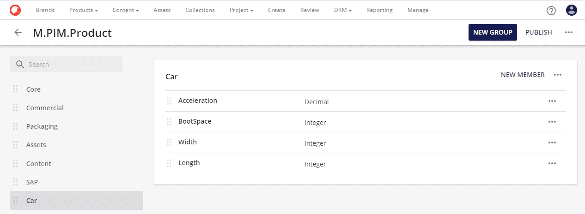The height and width of the screenshot is (214, 585).
Task: Select the Car group in sidebar
Action: [76, 201]
